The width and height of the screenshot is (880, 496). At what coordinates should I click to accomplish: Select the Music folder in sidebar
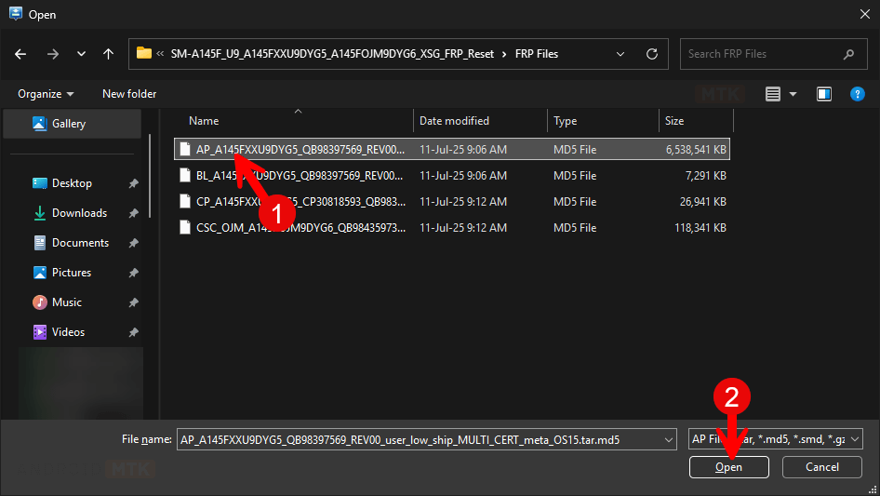[x=66, y=302]
